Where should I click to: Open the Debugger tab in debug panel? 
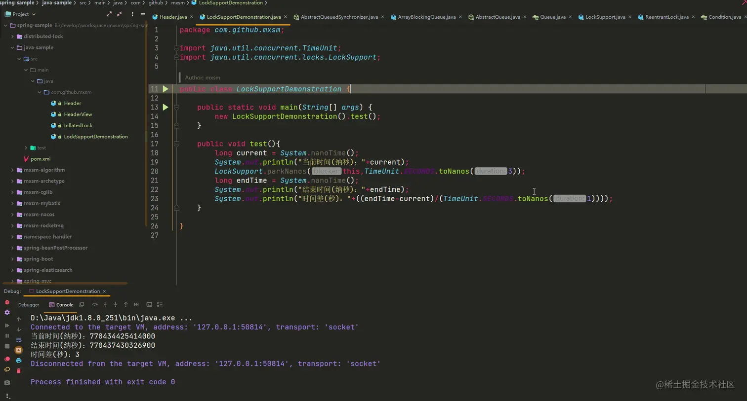[29, 305]
